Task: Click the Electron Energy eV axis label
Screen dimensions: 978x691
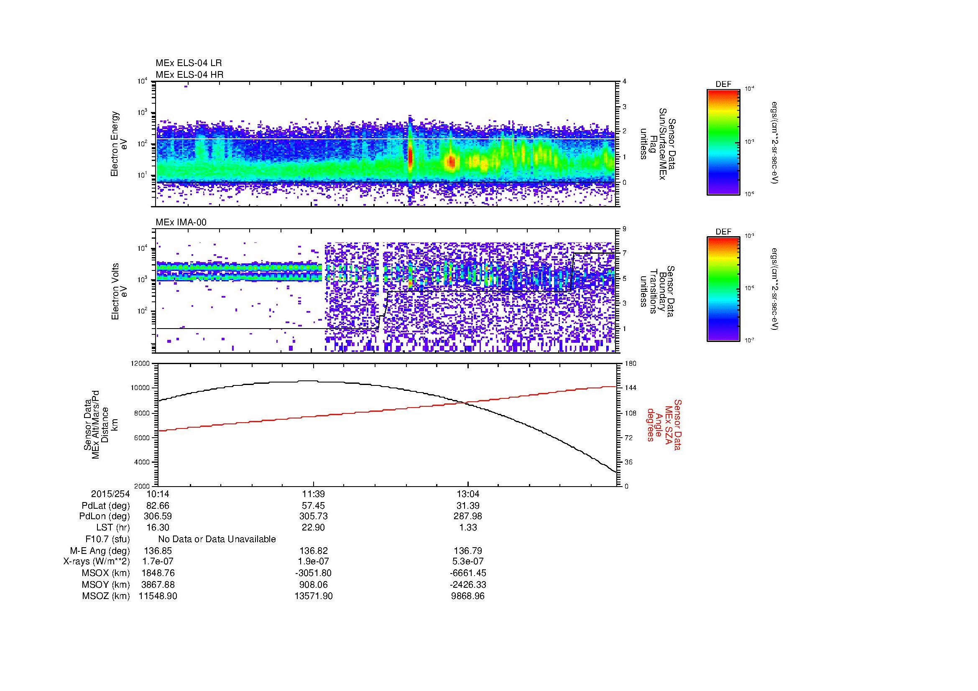Action: [119, 144]
